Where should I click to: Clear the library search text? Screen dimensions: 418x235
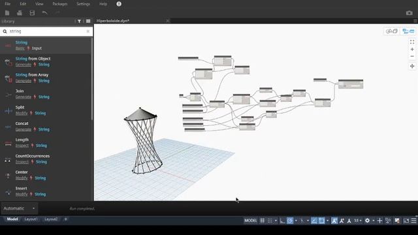[x=88, y=31]
